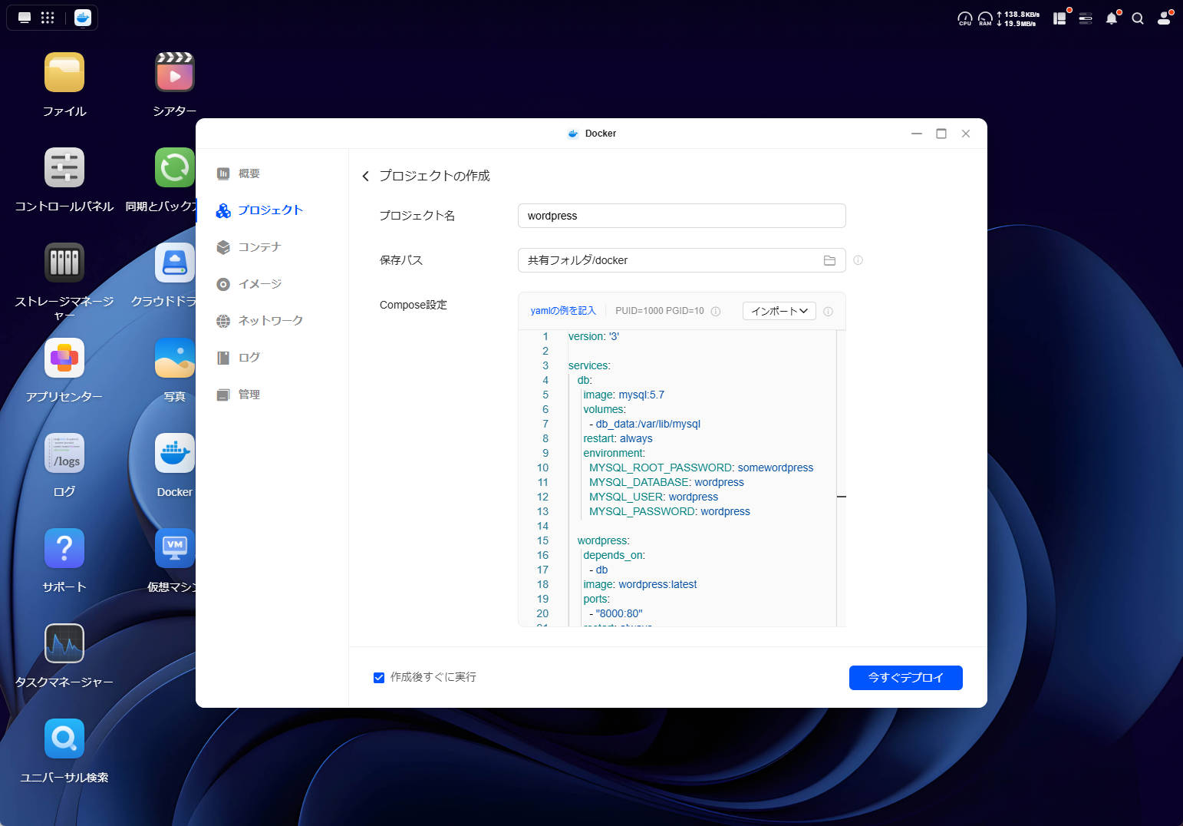
Task: Launch the 写真 app icon
Action: (175, 358)
